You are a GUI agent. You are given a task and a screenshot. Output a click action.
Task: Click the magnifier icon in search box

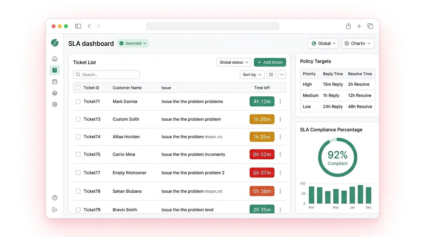click(x=78, y=75)
